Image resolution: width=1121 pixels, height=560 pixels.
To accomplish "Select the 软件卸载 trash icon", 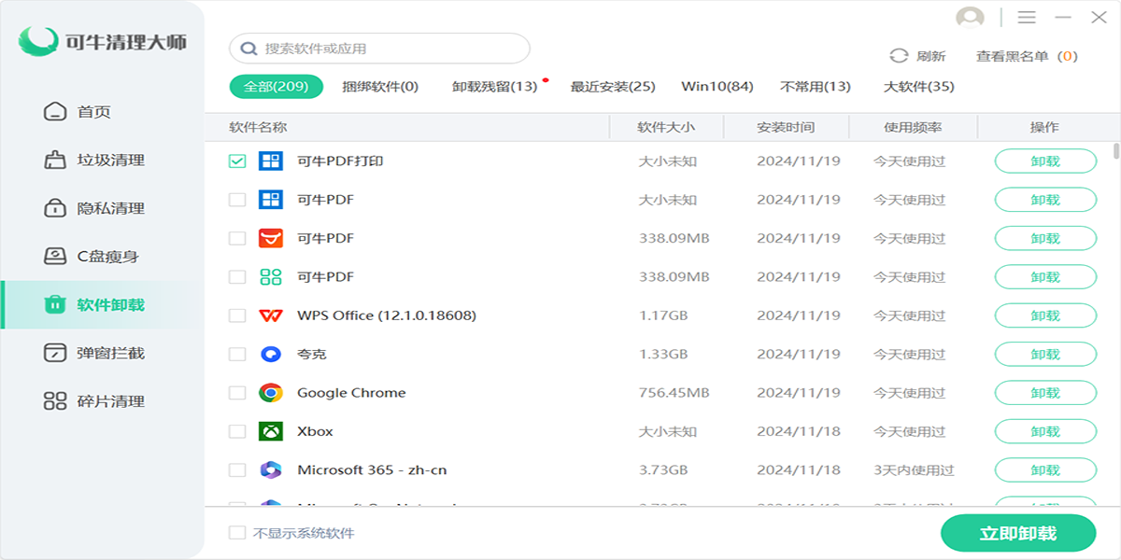I will (56, 304).
